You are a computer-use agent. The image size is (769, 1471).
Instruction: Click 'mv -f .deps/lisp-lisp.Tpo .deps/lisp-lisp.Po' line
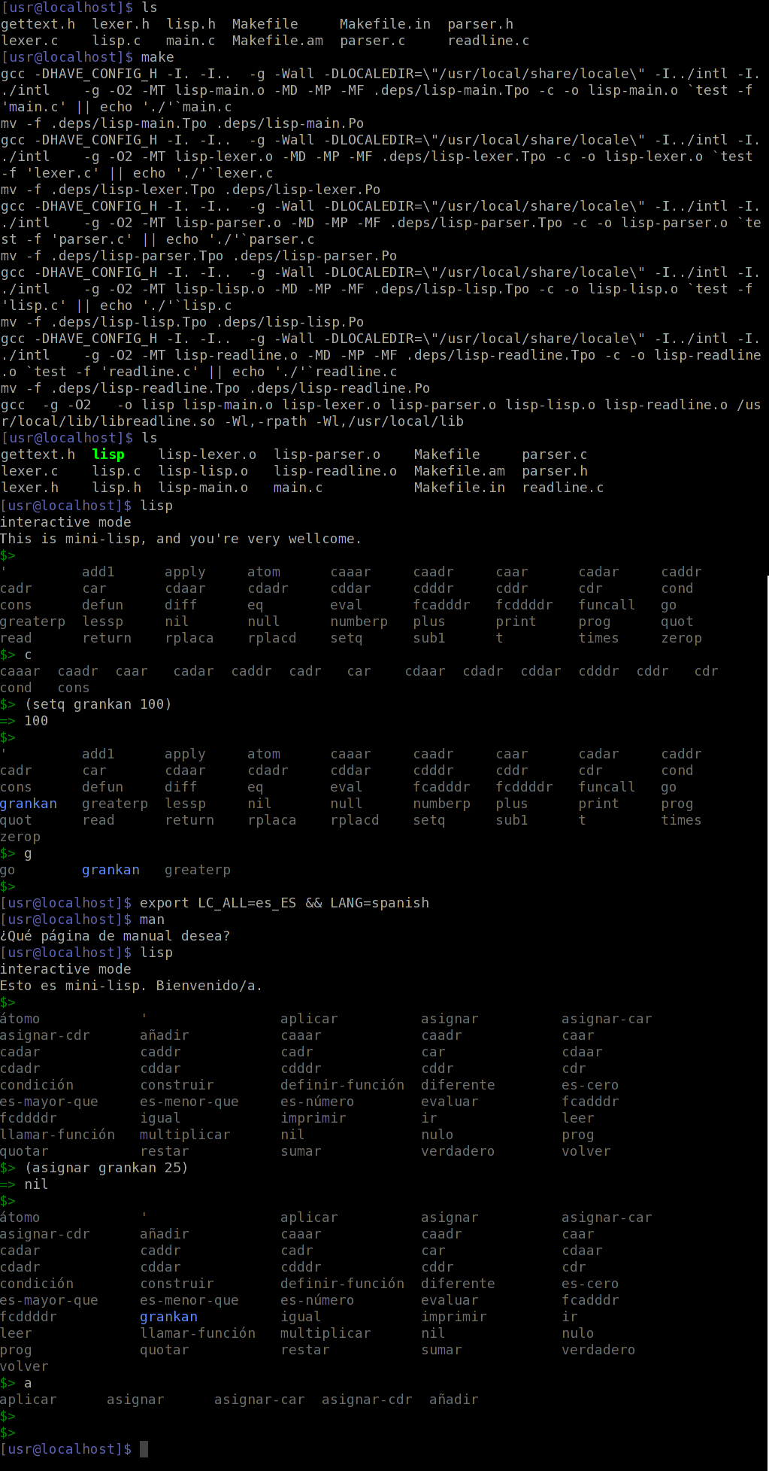(182, 321)
